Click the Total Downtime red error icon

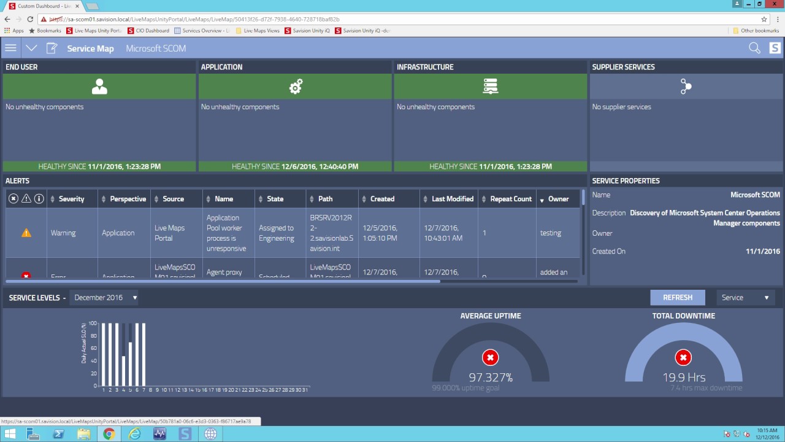tap(683, 357)
